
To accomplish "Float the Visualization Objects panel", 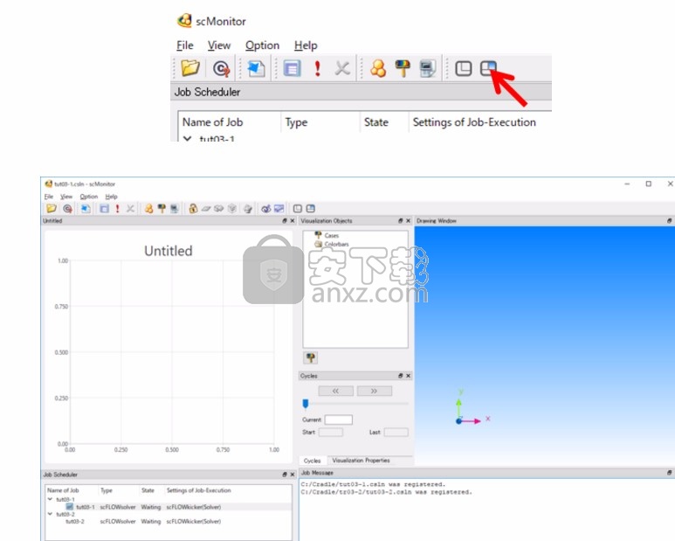I will click(400, 220).
